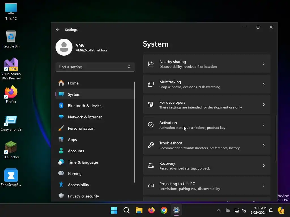Click the VM6@collabnet.local account email
This screenshot has width=290, height=217.
coord(92,50)
